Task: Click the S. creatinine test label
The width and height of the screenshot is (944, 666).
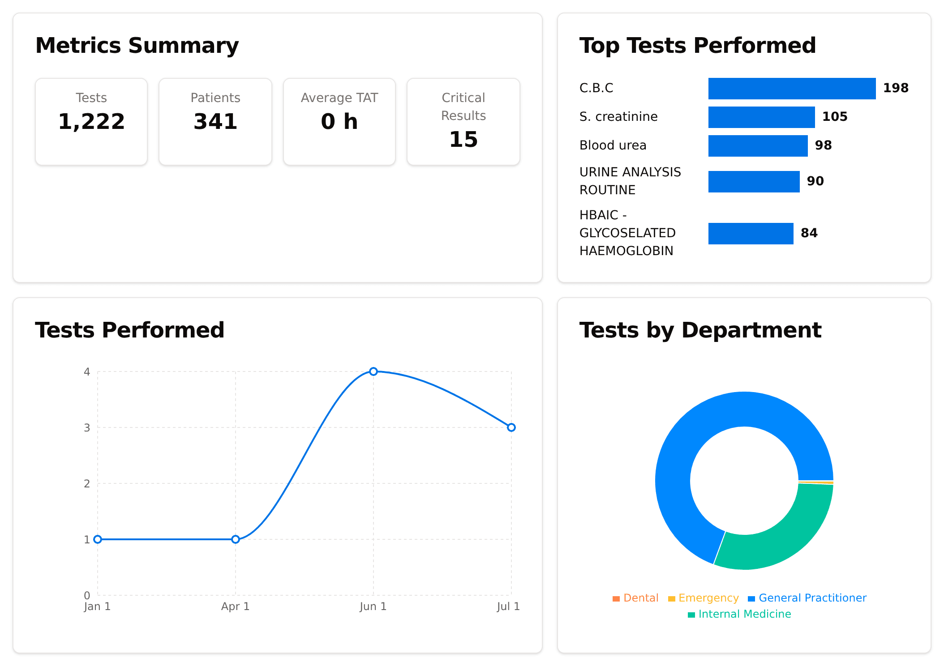Action: [618, 117]
